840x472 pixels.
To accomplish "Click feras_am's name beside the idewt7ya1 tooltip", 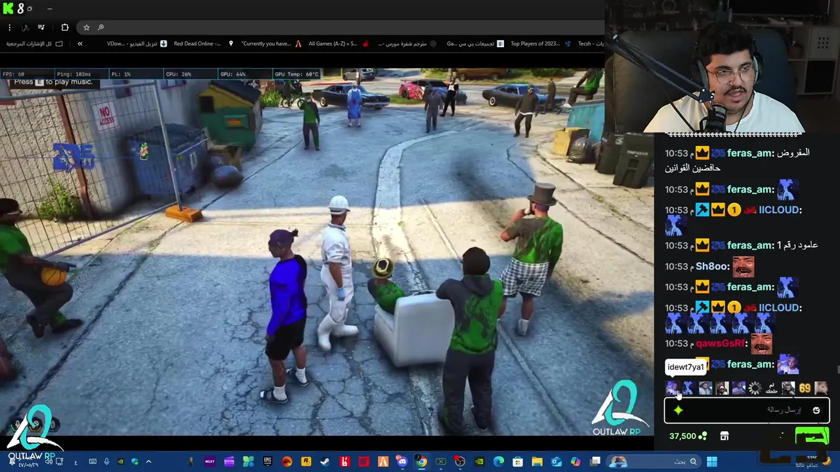I will pyautogui.click(x=750, y=364).
